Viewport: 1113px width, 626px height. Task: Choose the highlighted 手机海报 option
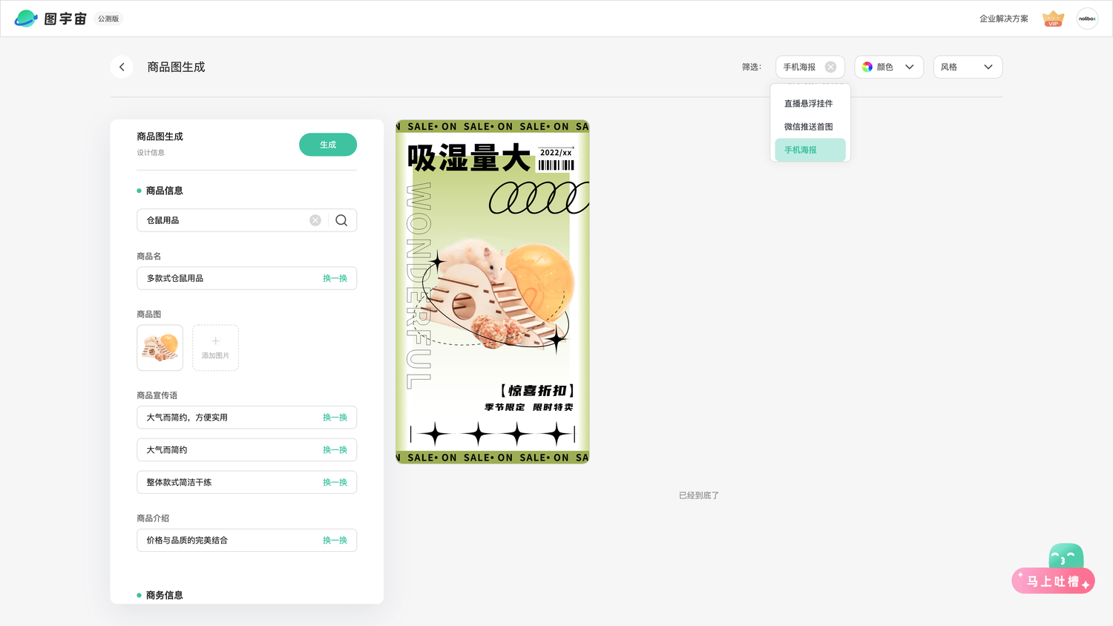[810, 150]
